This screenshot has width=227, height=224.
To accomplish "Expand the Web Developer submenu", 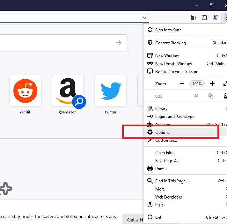I will pyautogui.click(x=169, y=197).
